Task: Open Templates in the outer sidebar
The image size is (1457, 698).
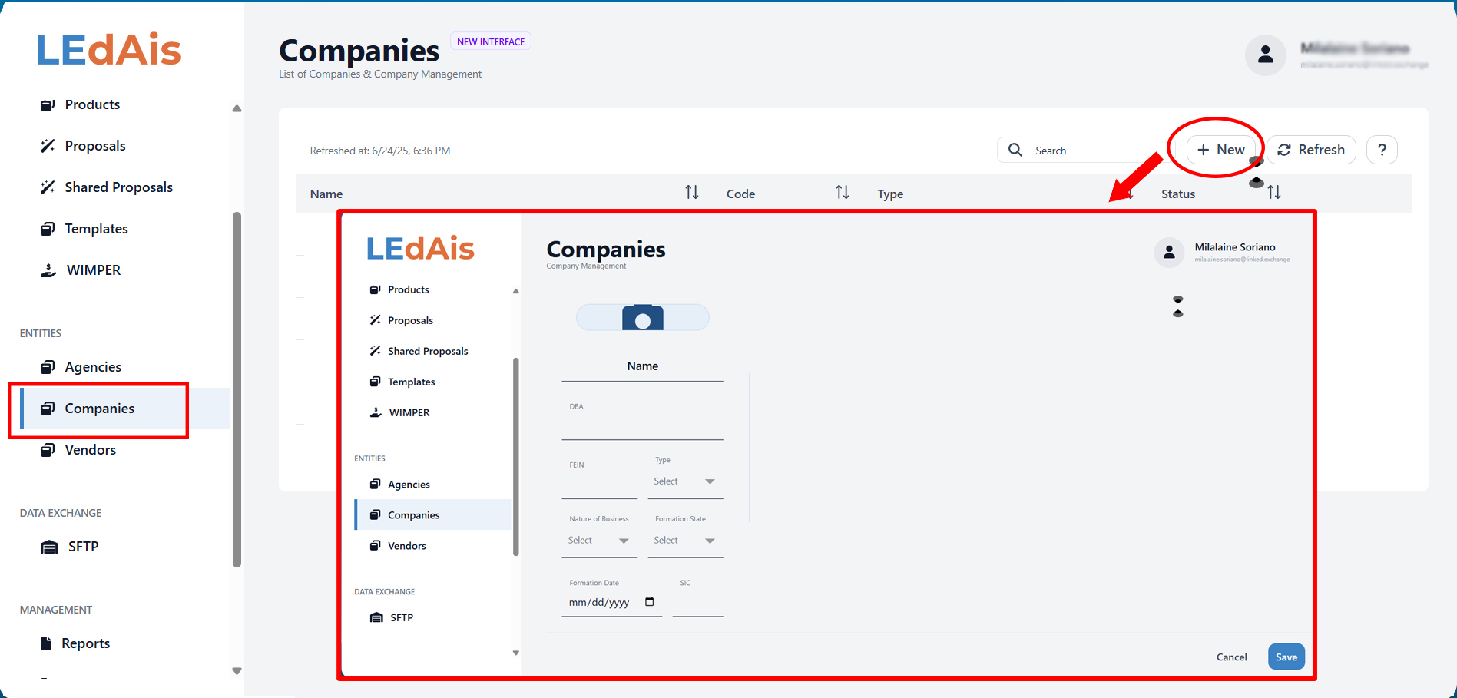Action: 96,229
